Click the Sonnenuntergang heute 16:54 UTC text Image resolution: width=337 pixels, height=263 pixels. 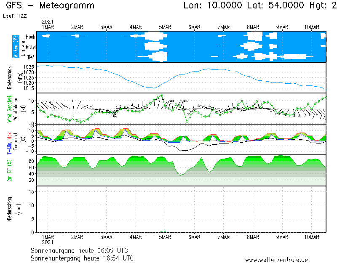pyautogui.click(x=82, y=258)
